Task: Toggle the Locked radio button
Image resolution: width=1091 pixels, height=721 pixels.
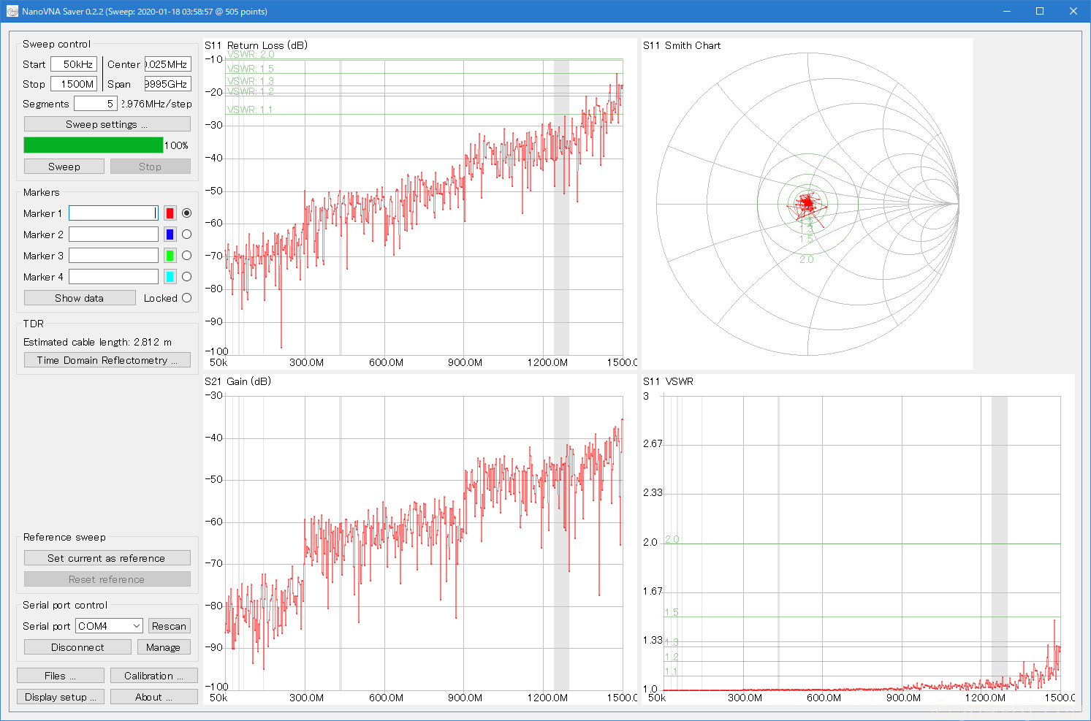Action: pos(186,298)
